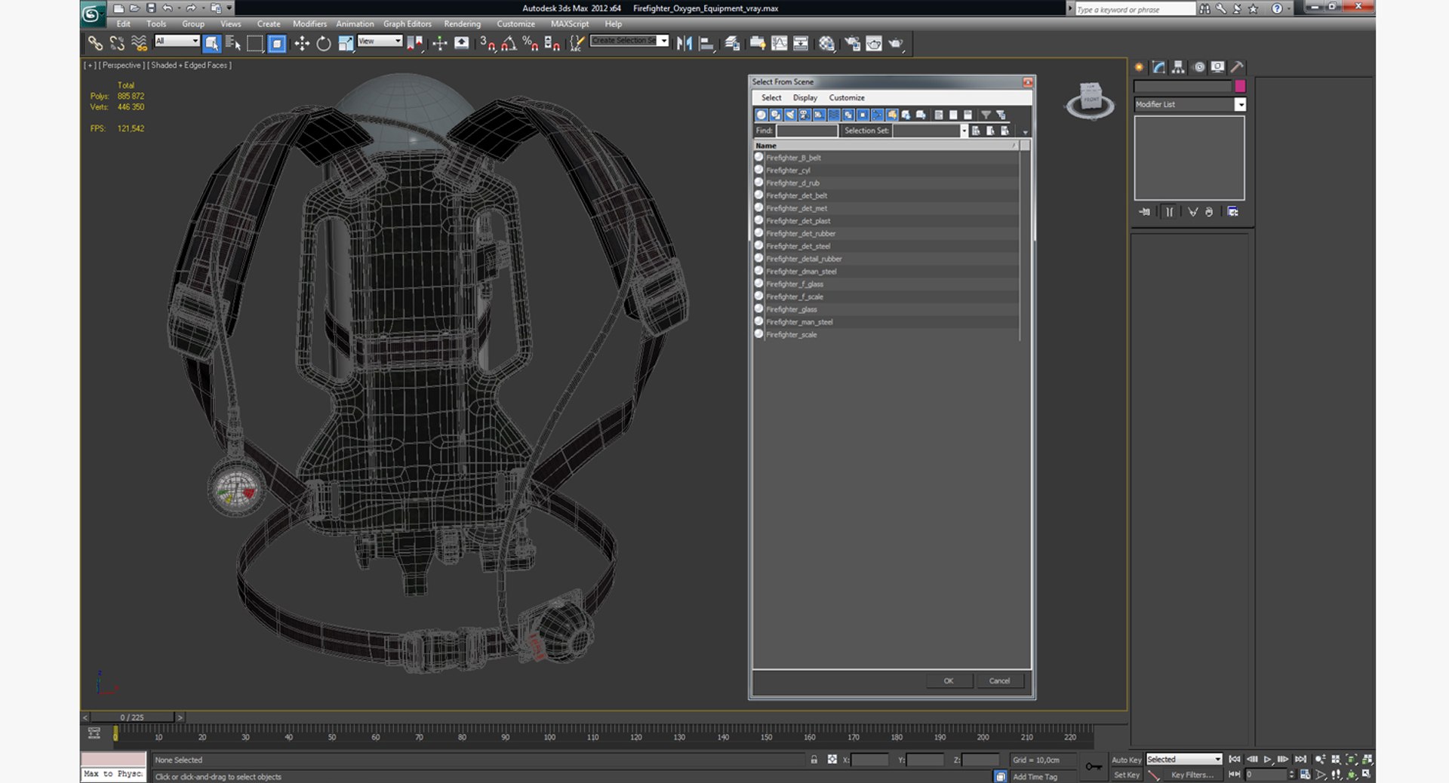Screen dimensions: 1449x783
Task: Expand the Modifier List dropdown
Action: (1239, 105)
